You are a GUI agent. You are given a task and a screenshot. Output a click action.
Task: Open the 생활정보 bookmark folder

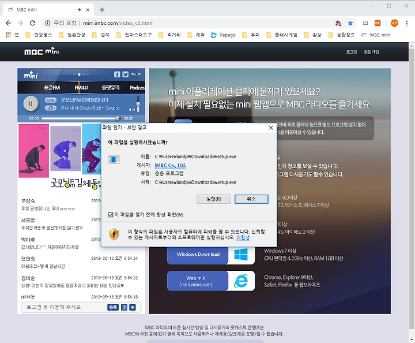[342, 35]
